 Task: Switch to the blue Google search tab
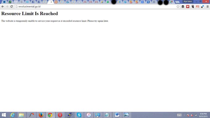click(x=142, y=2)
